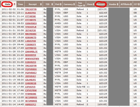Sort the Pmt column via arrow icon
Screen dimensions: 140x107
point(61,4)
